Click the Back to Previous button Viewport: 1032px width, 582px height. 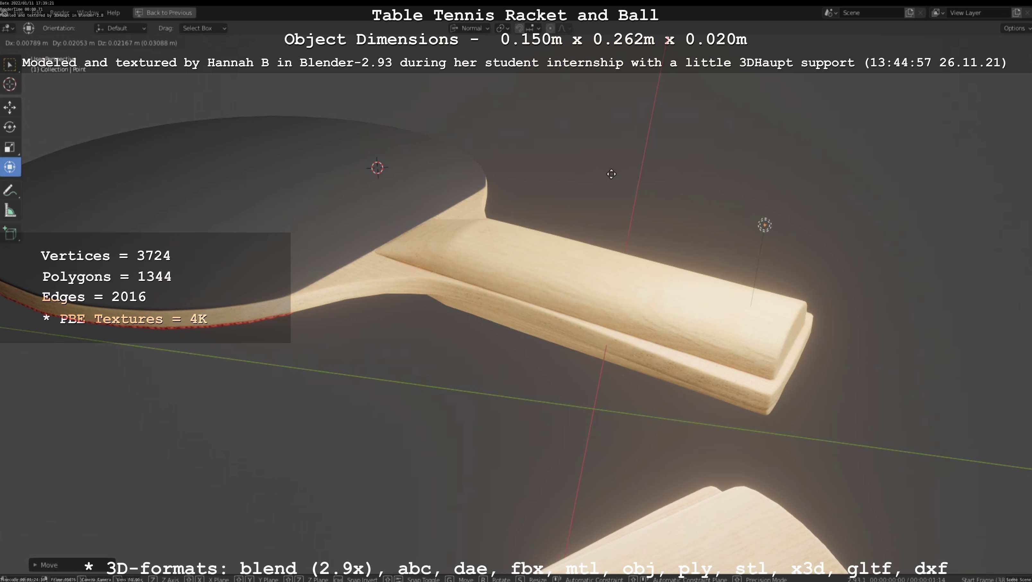tap(164, 13)
